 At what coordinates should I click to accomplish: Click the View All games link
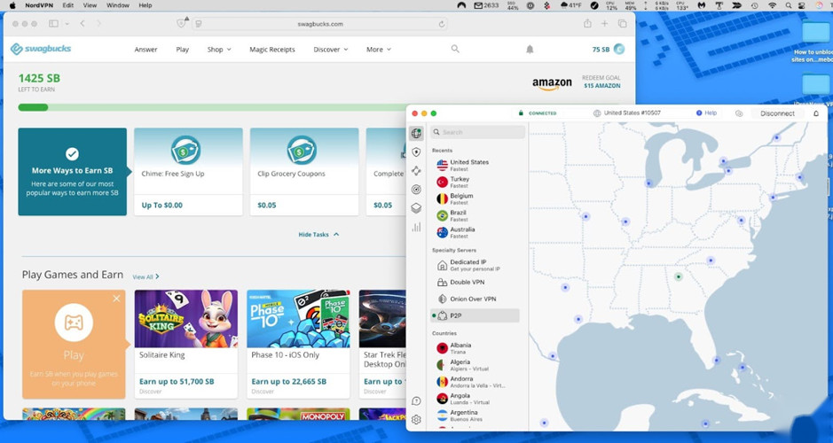click(x=145, y=277)
